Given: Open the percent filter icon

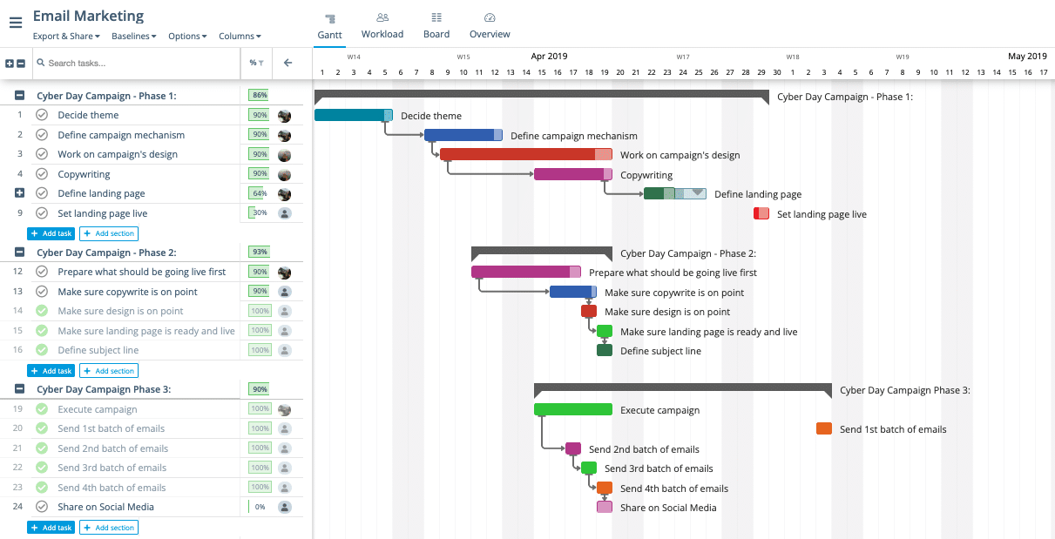Looking at the screenshot, I should [x=257, y=63].
